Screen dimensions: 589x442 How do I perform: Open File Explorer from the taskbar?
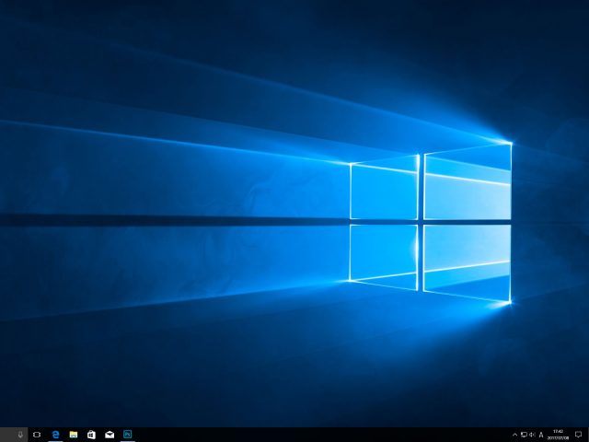(x=74, y=435)
